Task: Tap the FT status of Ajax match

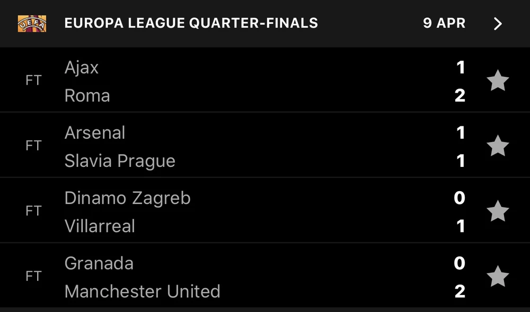Action: click(x=33, y=81)
